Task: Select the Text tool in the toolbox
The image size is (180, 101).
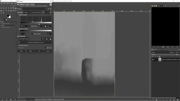Action: (x=16, y=11)
